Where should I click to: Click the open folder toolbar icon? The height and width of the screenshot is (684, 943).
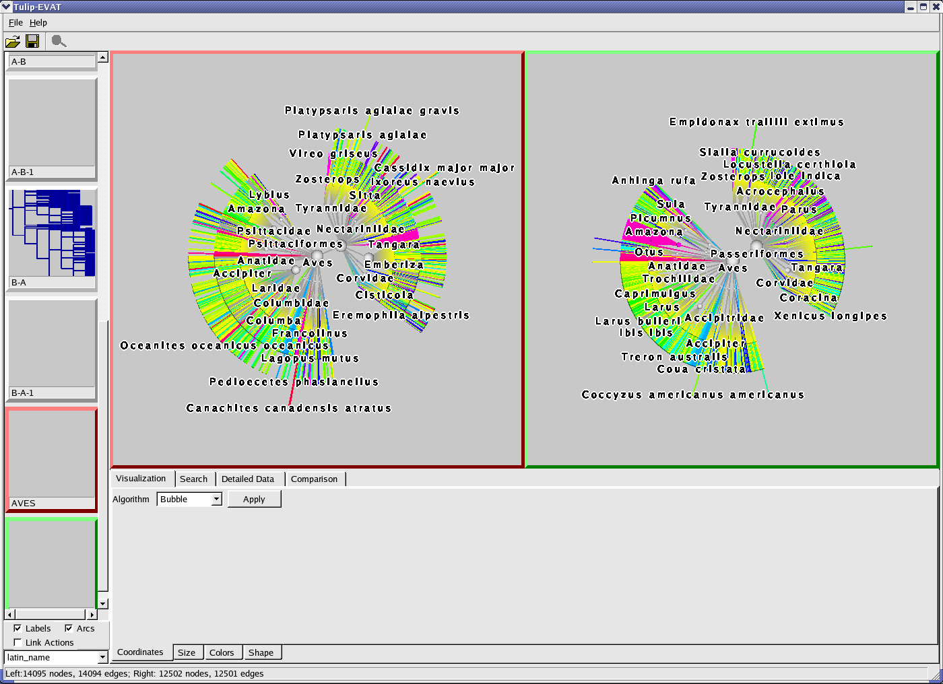pos(13,42)
